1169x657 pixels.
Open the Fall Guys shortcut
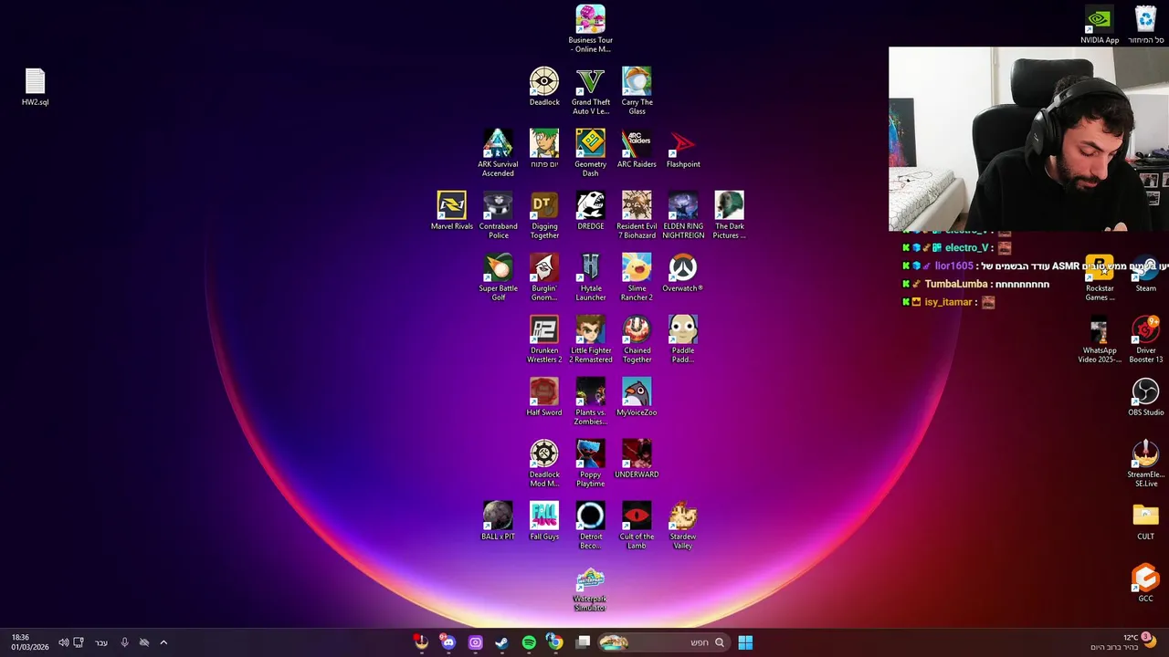coord(544,521)
